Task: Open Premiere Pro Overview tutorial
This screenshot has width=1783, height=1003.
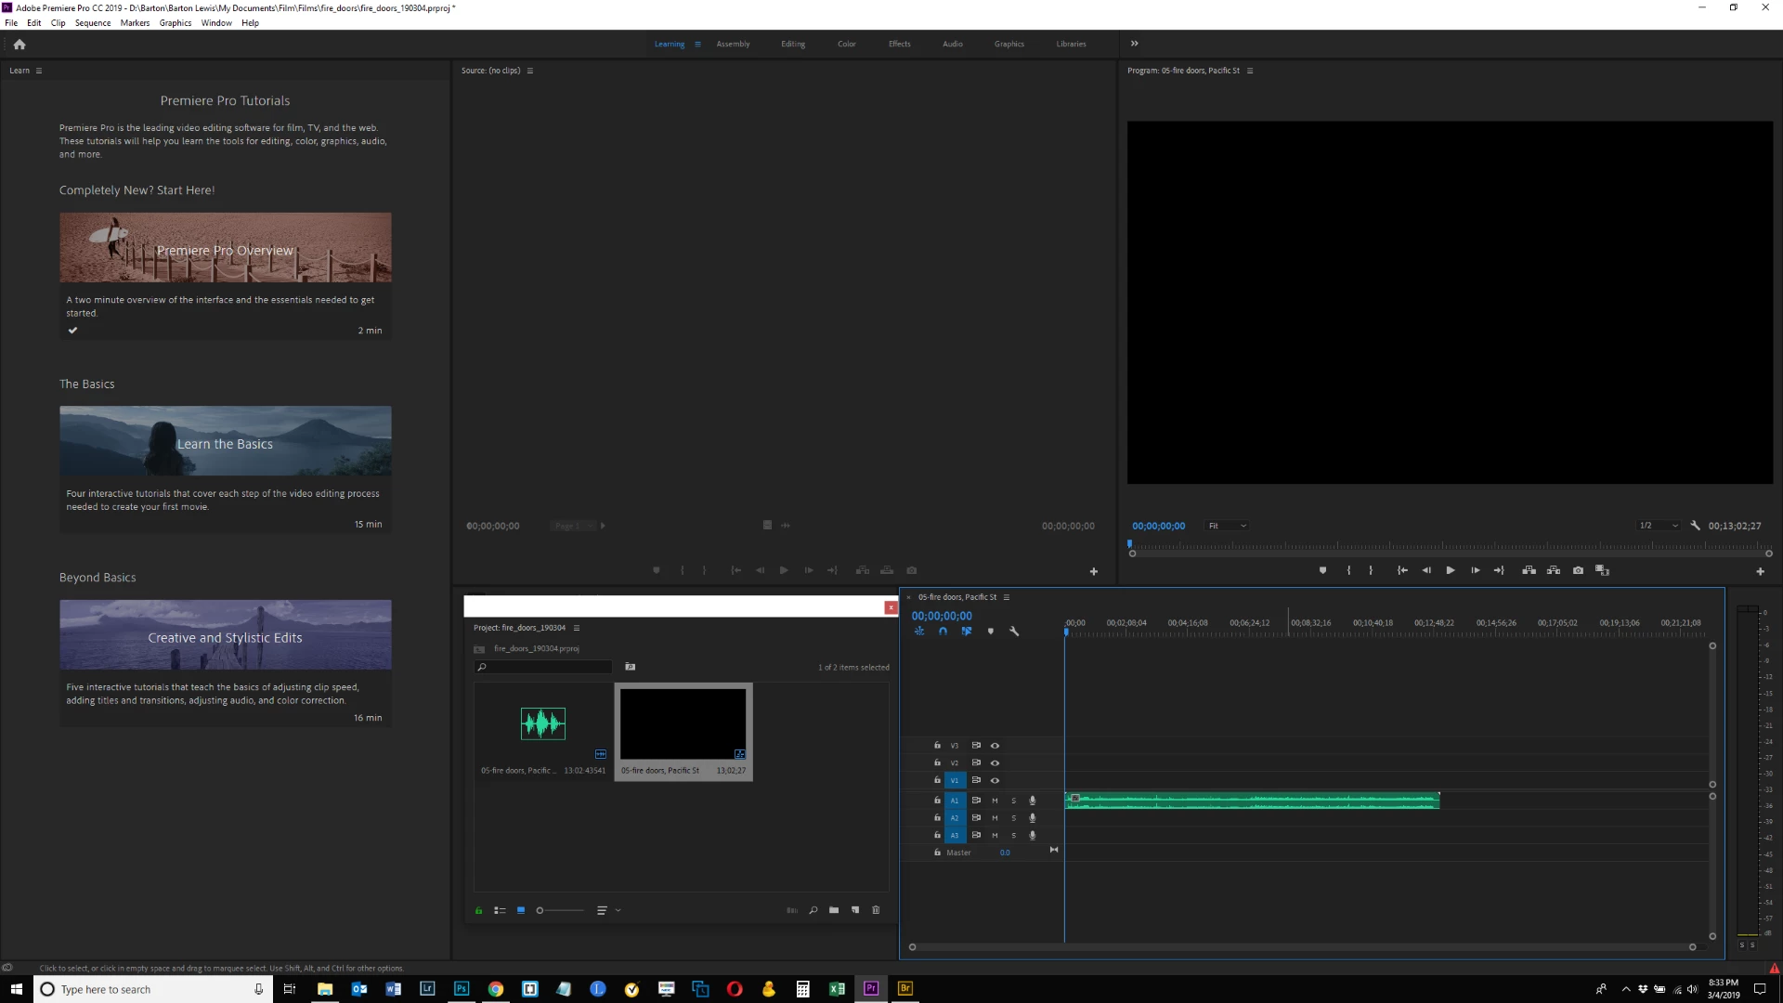Action: [x=226, y=248]
